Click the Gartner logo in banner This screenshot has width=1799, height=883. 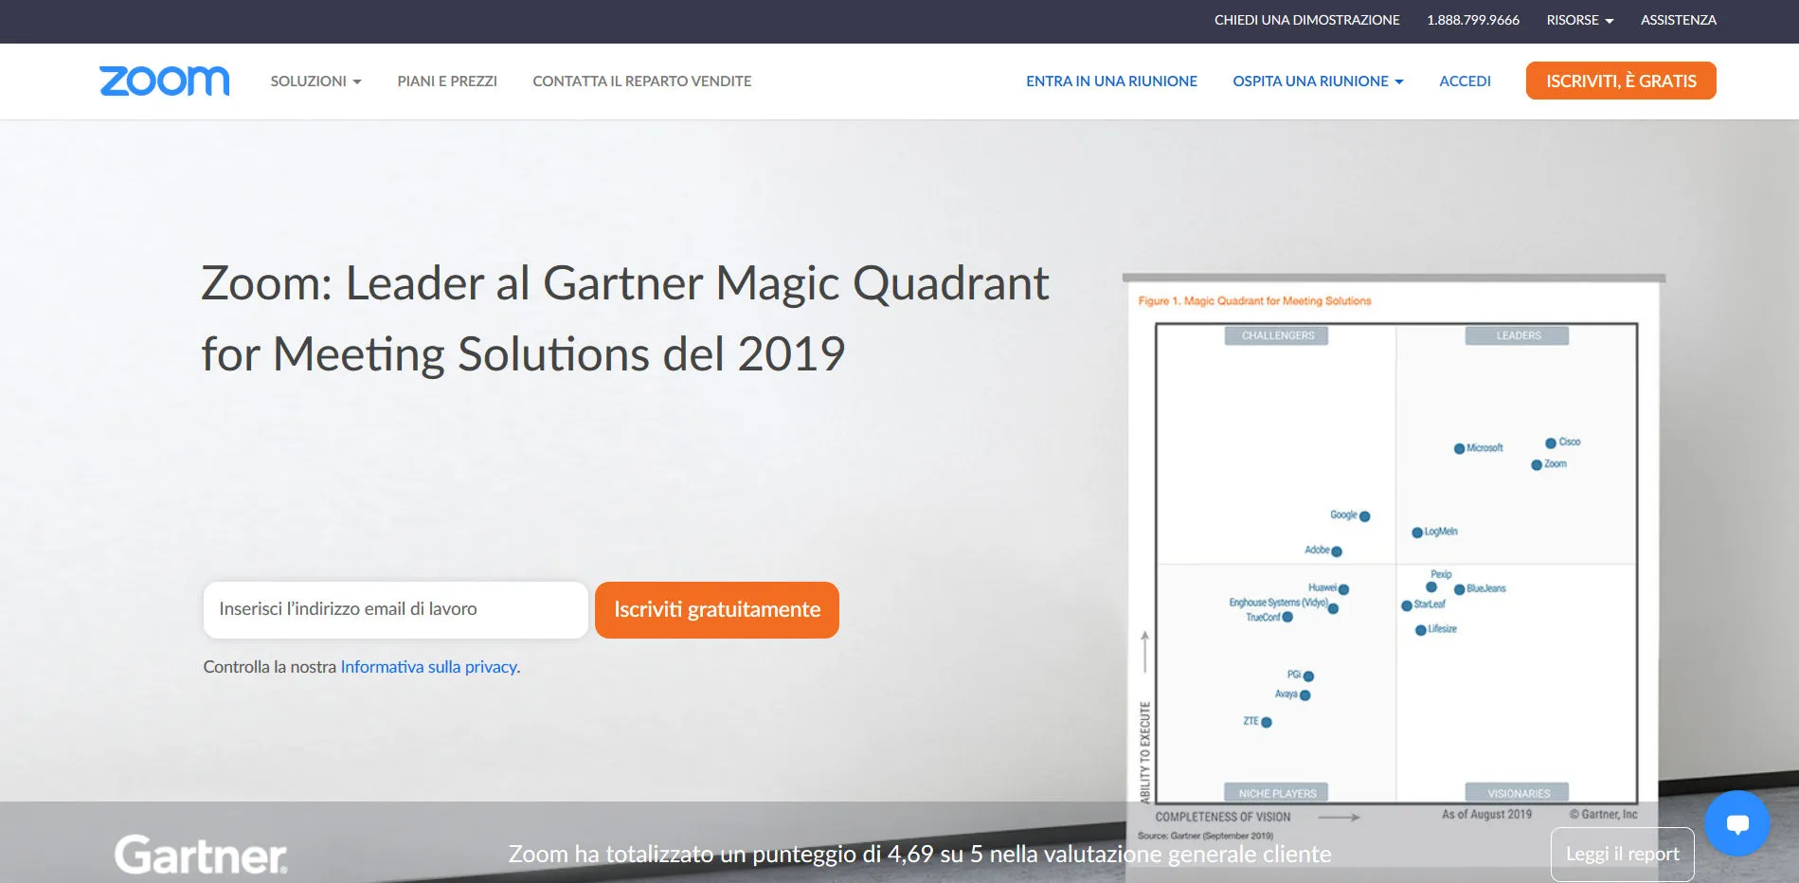pyautogui.click(x=201, y=855)
